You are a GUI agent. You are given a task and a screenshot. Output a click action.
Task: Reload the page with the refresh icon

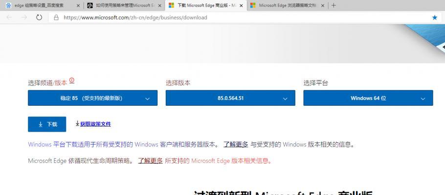39,18
